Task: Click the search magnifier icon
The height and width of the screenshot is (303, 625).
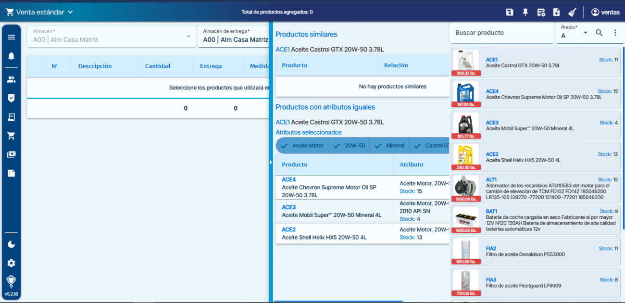Action: (x=599, y=33)
